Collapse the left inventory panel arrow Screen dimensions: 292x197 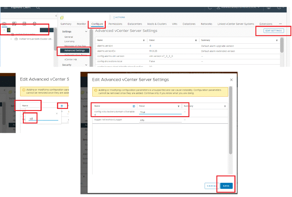point(56,16)
